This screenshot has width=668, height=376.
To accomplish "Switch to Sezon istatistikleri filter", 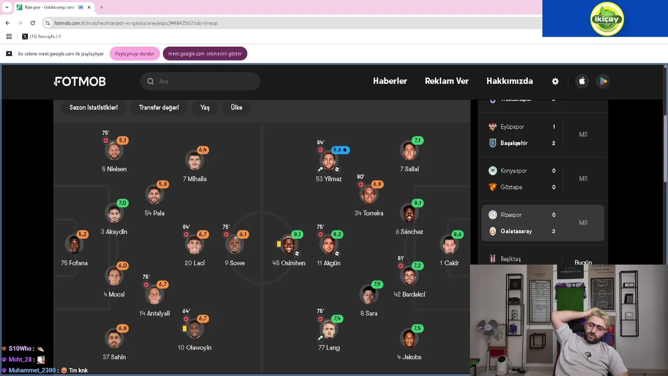I will (x=93, y=108).
